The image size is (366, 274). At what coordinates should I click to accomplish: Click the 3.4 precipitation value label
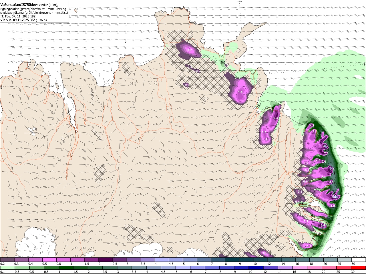click(x=323, y=226)
